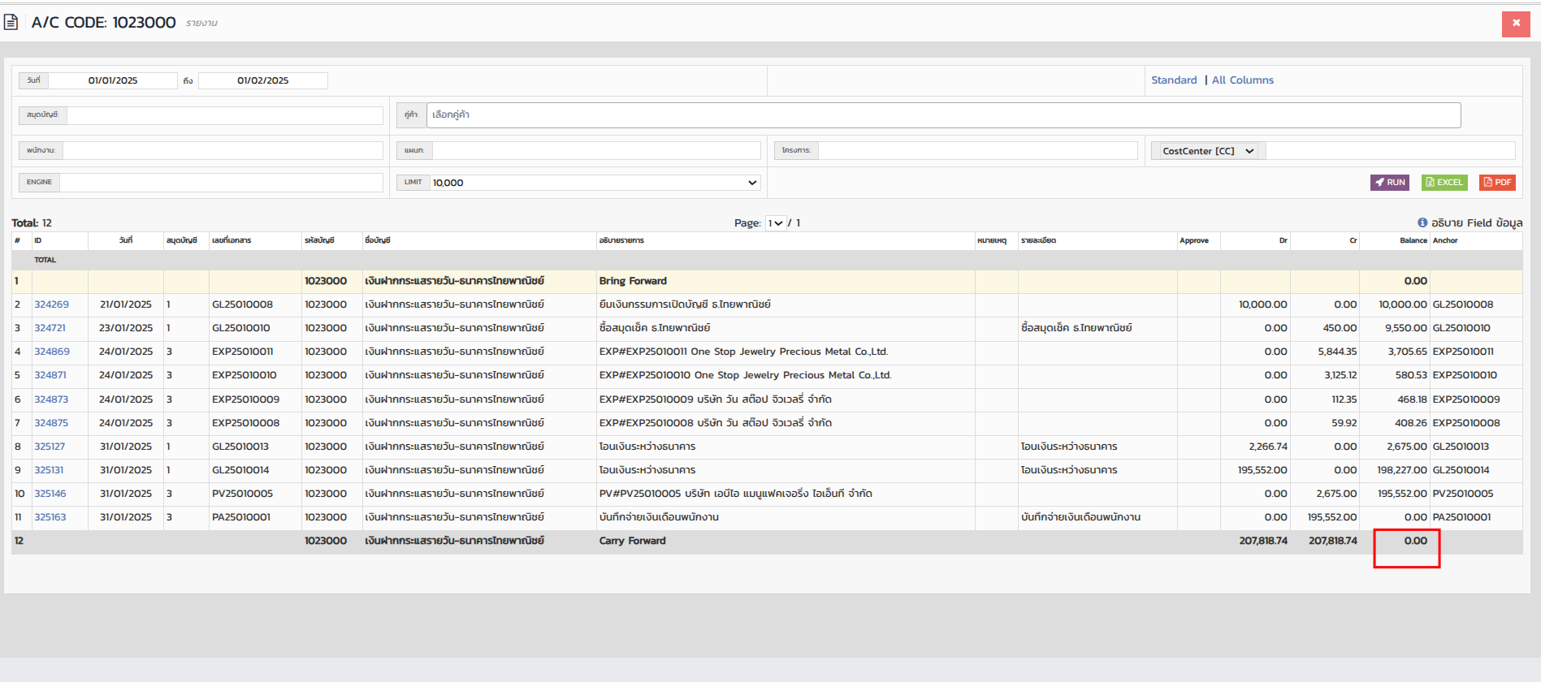
Task: Click the อธิบาย Field ข้อมูล label
Action: click(x=1477, y=223)
